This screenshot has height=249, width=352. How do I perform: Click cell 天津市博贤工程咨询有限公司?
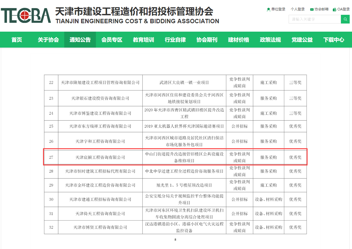100,227
